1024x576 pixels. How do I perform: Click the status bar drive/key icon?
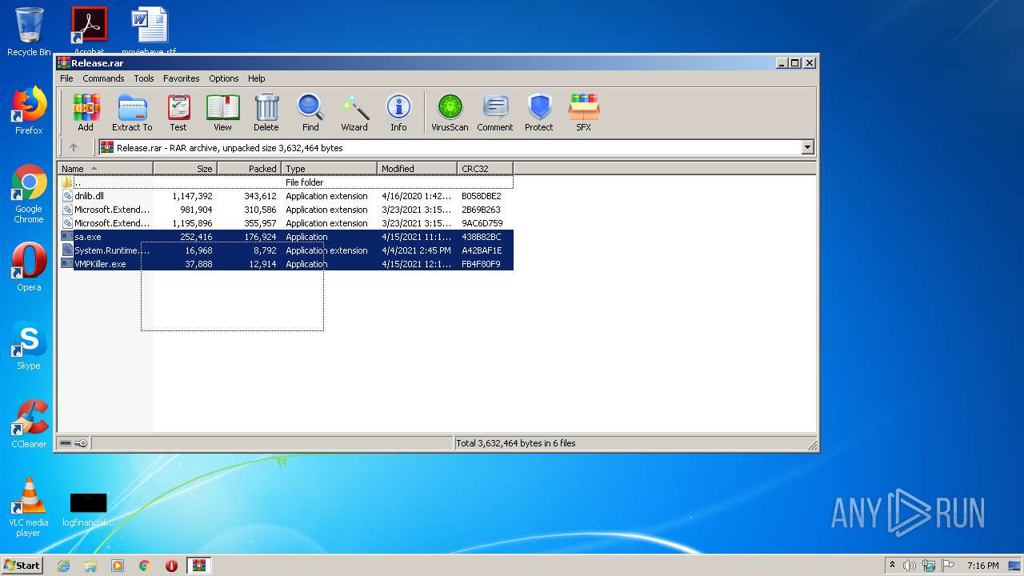[x=74, y=443]
